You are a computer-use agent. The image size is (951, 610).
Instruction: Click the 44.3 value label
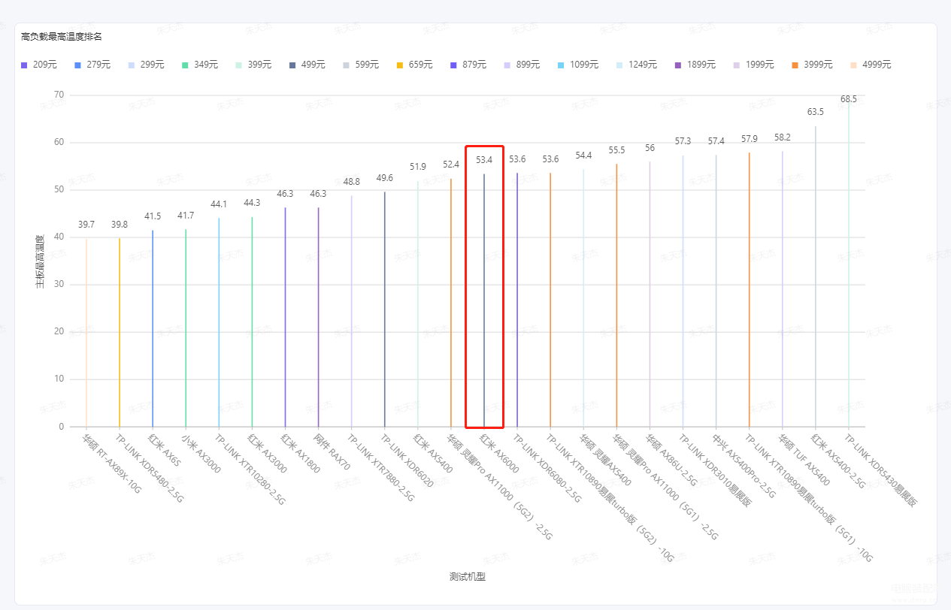(252, 203)
